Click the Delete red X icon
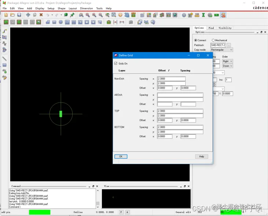268x216 pixels. 41,15
